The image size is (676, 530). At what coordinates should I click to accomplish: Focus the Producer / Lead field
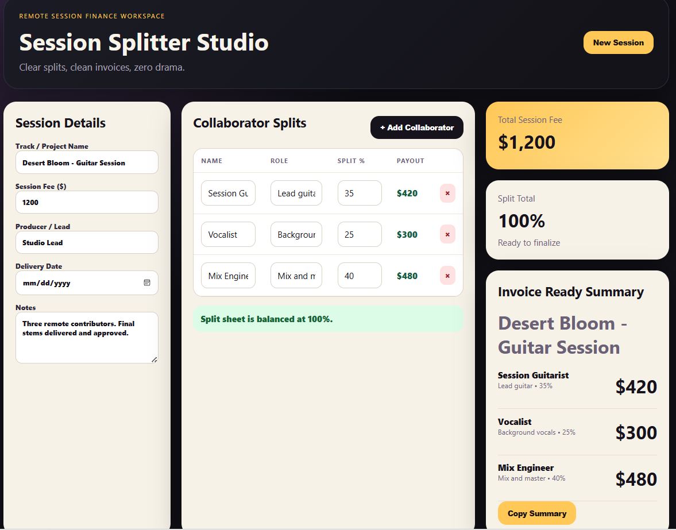(87, 242)
